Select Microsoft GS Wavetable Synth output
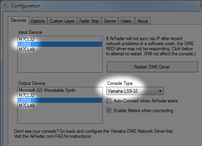The width and height of the screenshot is (202, 146). (60, 90)
